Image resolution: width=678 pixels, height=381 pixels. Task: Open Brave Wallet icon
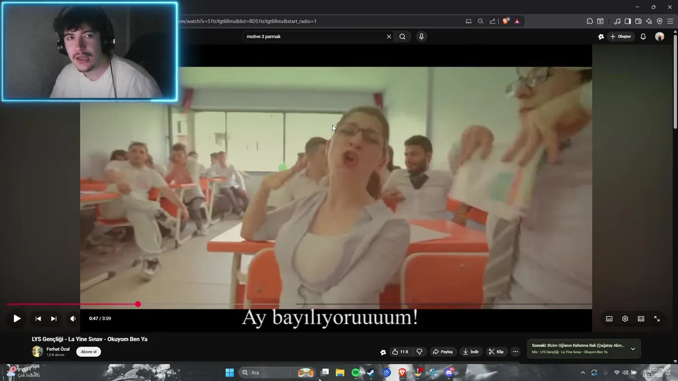click(638, 21)
